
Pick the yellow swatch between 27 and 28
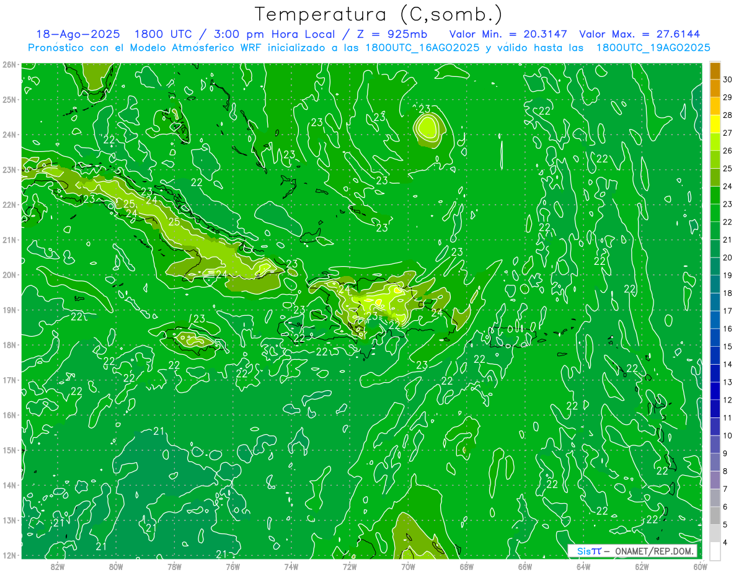tap(715, 124)
